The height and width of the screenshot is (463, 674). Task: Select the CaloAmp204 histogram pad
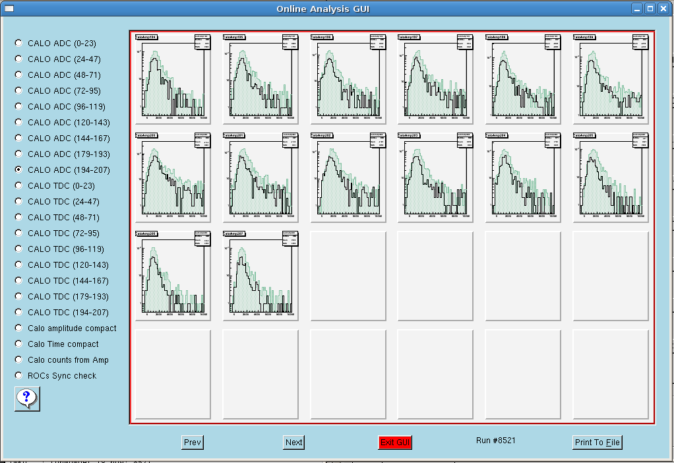click(x=523, y=177)
